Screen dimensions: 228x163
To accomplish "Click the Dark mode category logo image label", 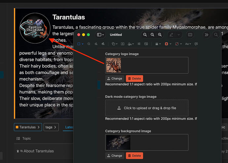I will pyautogui.click(x=131, y=96).
